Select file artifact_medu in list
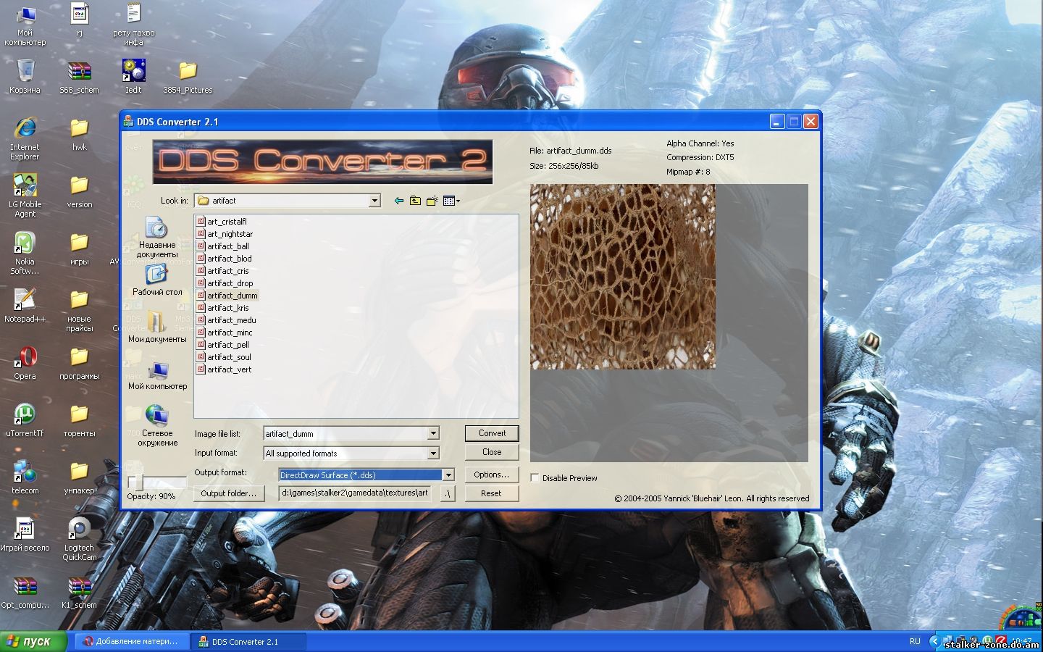Viewport: 1043px width, 652px height. click(226, 320)
